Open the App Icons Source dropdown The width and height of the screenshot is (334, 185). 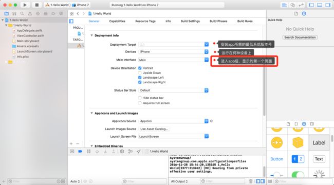point(207,121)
